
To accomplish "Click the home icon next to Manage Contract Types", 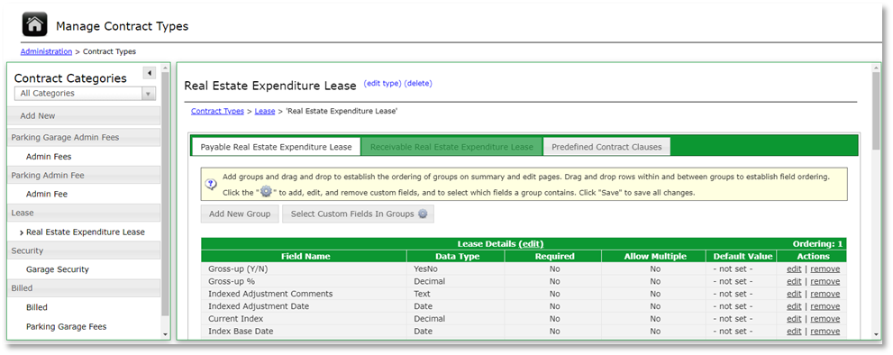I will pos(34,25).
